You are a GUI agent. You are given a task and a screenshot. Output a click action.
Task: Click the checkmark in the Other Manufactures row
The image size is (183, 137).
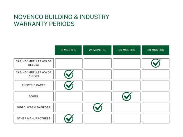[x=69, y=118]
